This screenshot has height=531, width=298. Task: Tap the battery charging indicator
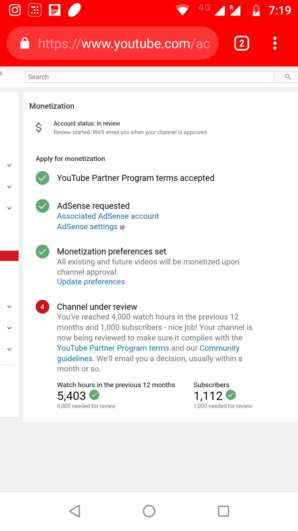point(256,10)
